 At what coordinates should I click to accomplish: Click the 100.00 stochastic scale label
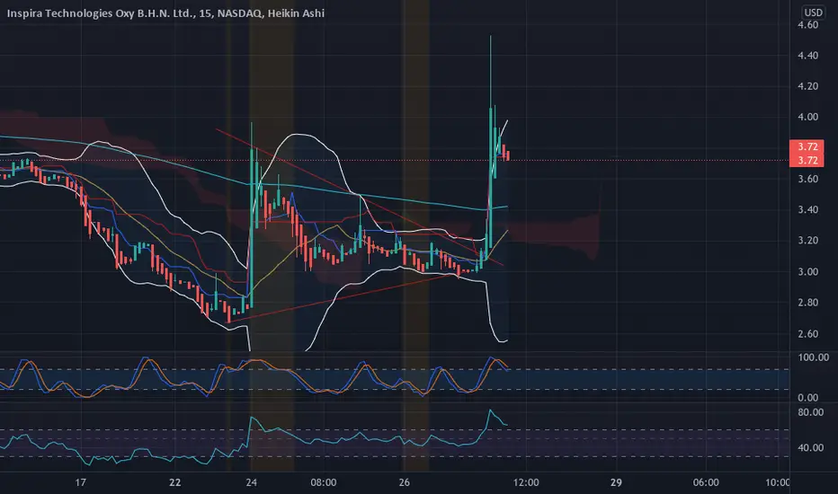coord(813,357)
